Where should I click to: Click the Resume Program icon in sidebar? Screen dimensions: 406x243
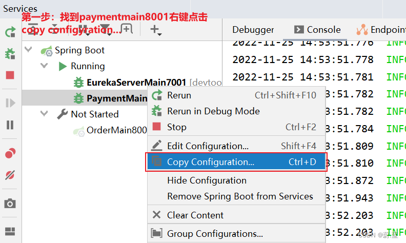[x=10, y=103]
